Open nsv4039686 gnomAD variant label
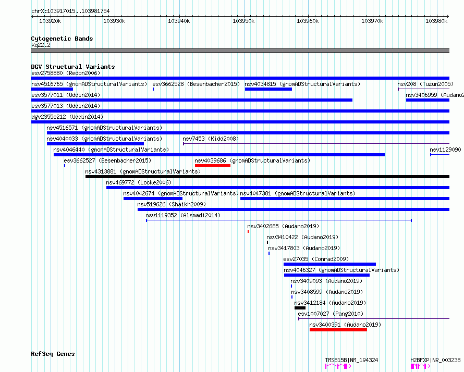 (x=252, y=160)
